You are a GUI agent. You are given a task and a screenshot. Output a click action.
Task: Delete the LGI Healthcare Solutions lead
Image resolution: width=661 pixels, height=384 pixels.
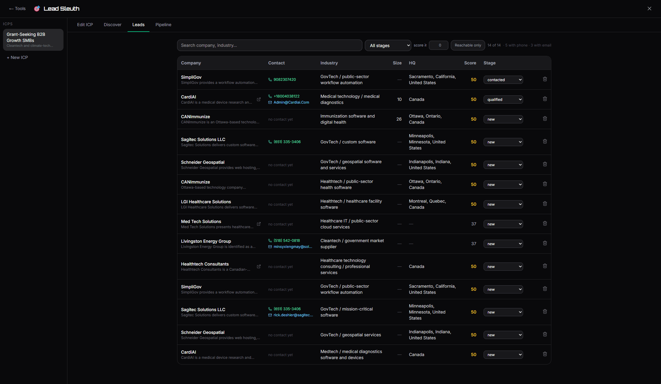coord(545,204)
